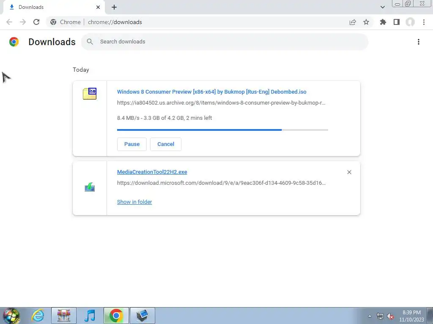Toggle the Chrome side panel
This screenshot has width=433, height=324.
(x=397, y=22)
